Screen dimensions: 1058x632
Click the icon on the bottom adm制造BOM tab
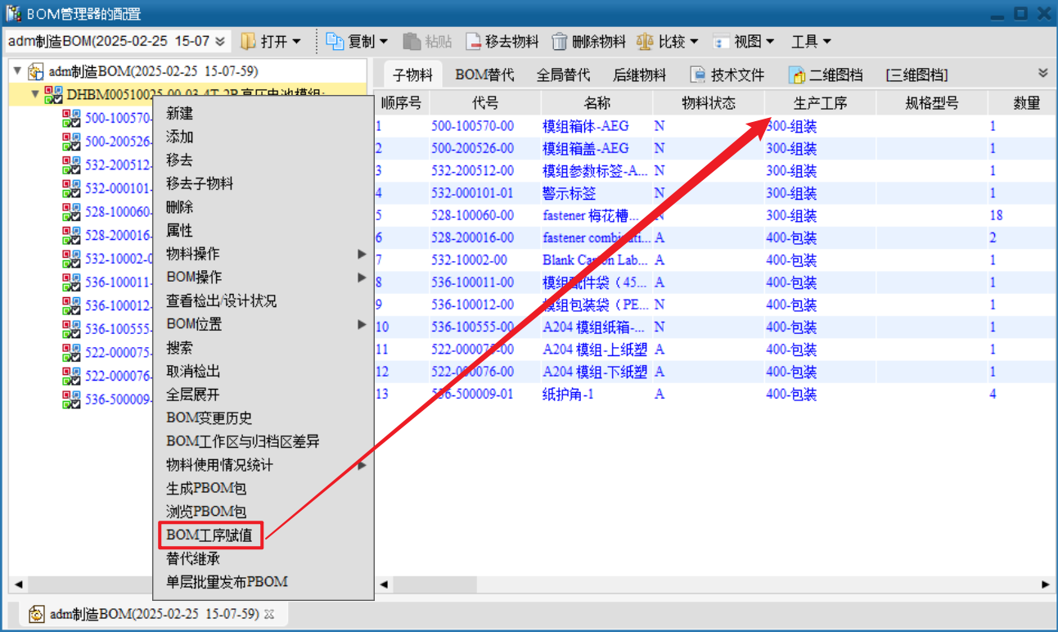[37, 613]
